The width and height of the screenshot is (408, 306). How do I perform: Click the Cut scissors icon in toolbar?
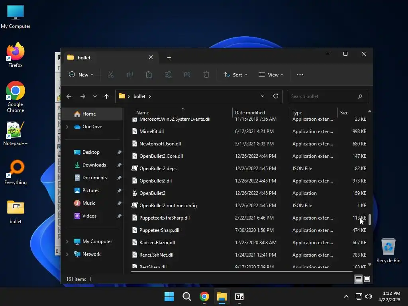pyautogui.click(x=111, y=75)
